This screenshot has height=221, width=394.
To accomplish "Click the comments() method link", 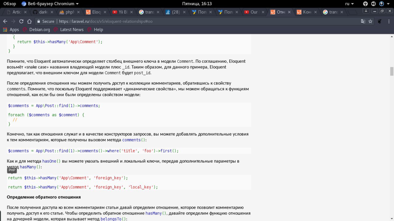I will (x=134, y=140).
